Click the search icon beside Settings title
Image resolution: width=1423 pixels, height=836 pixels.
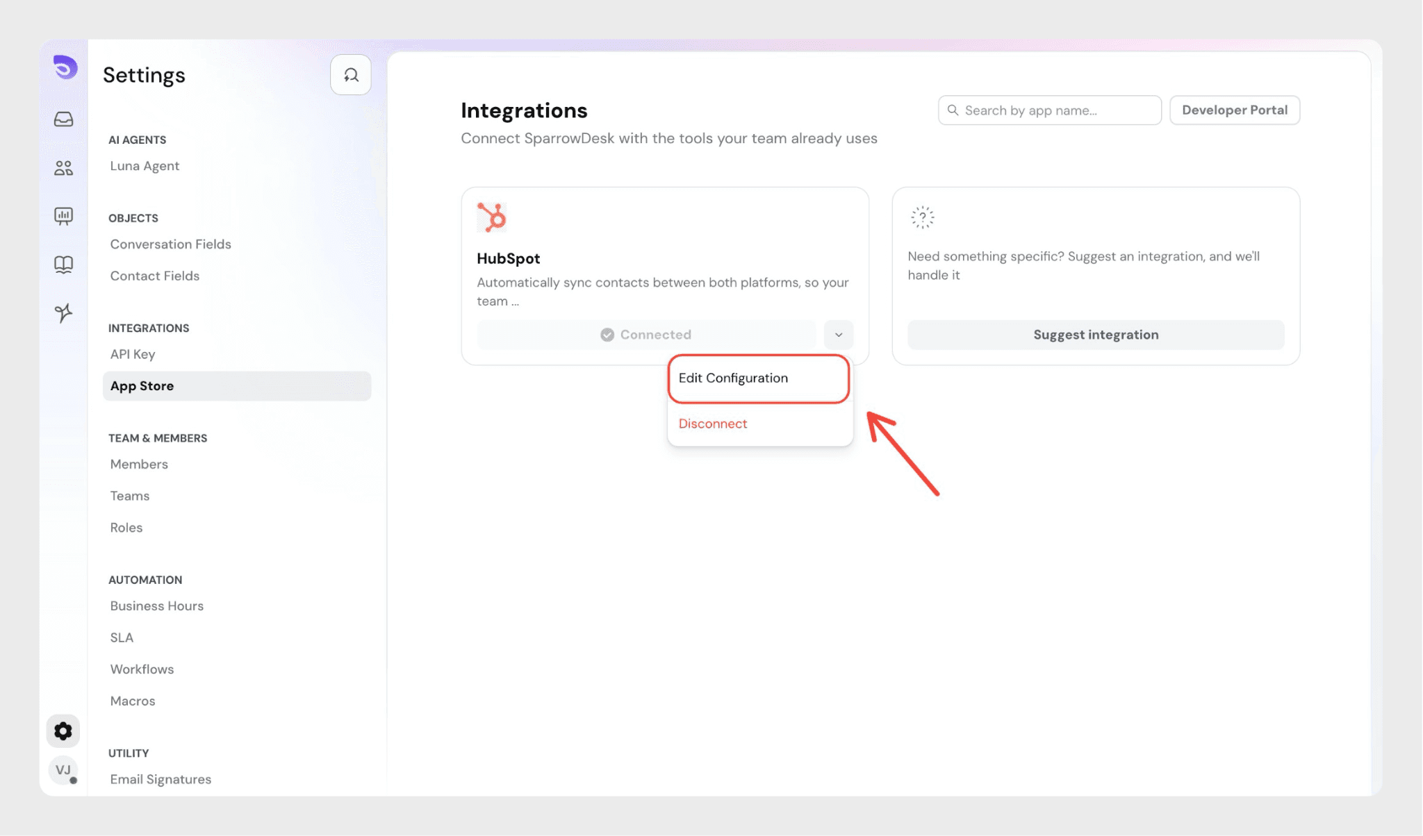351,75
